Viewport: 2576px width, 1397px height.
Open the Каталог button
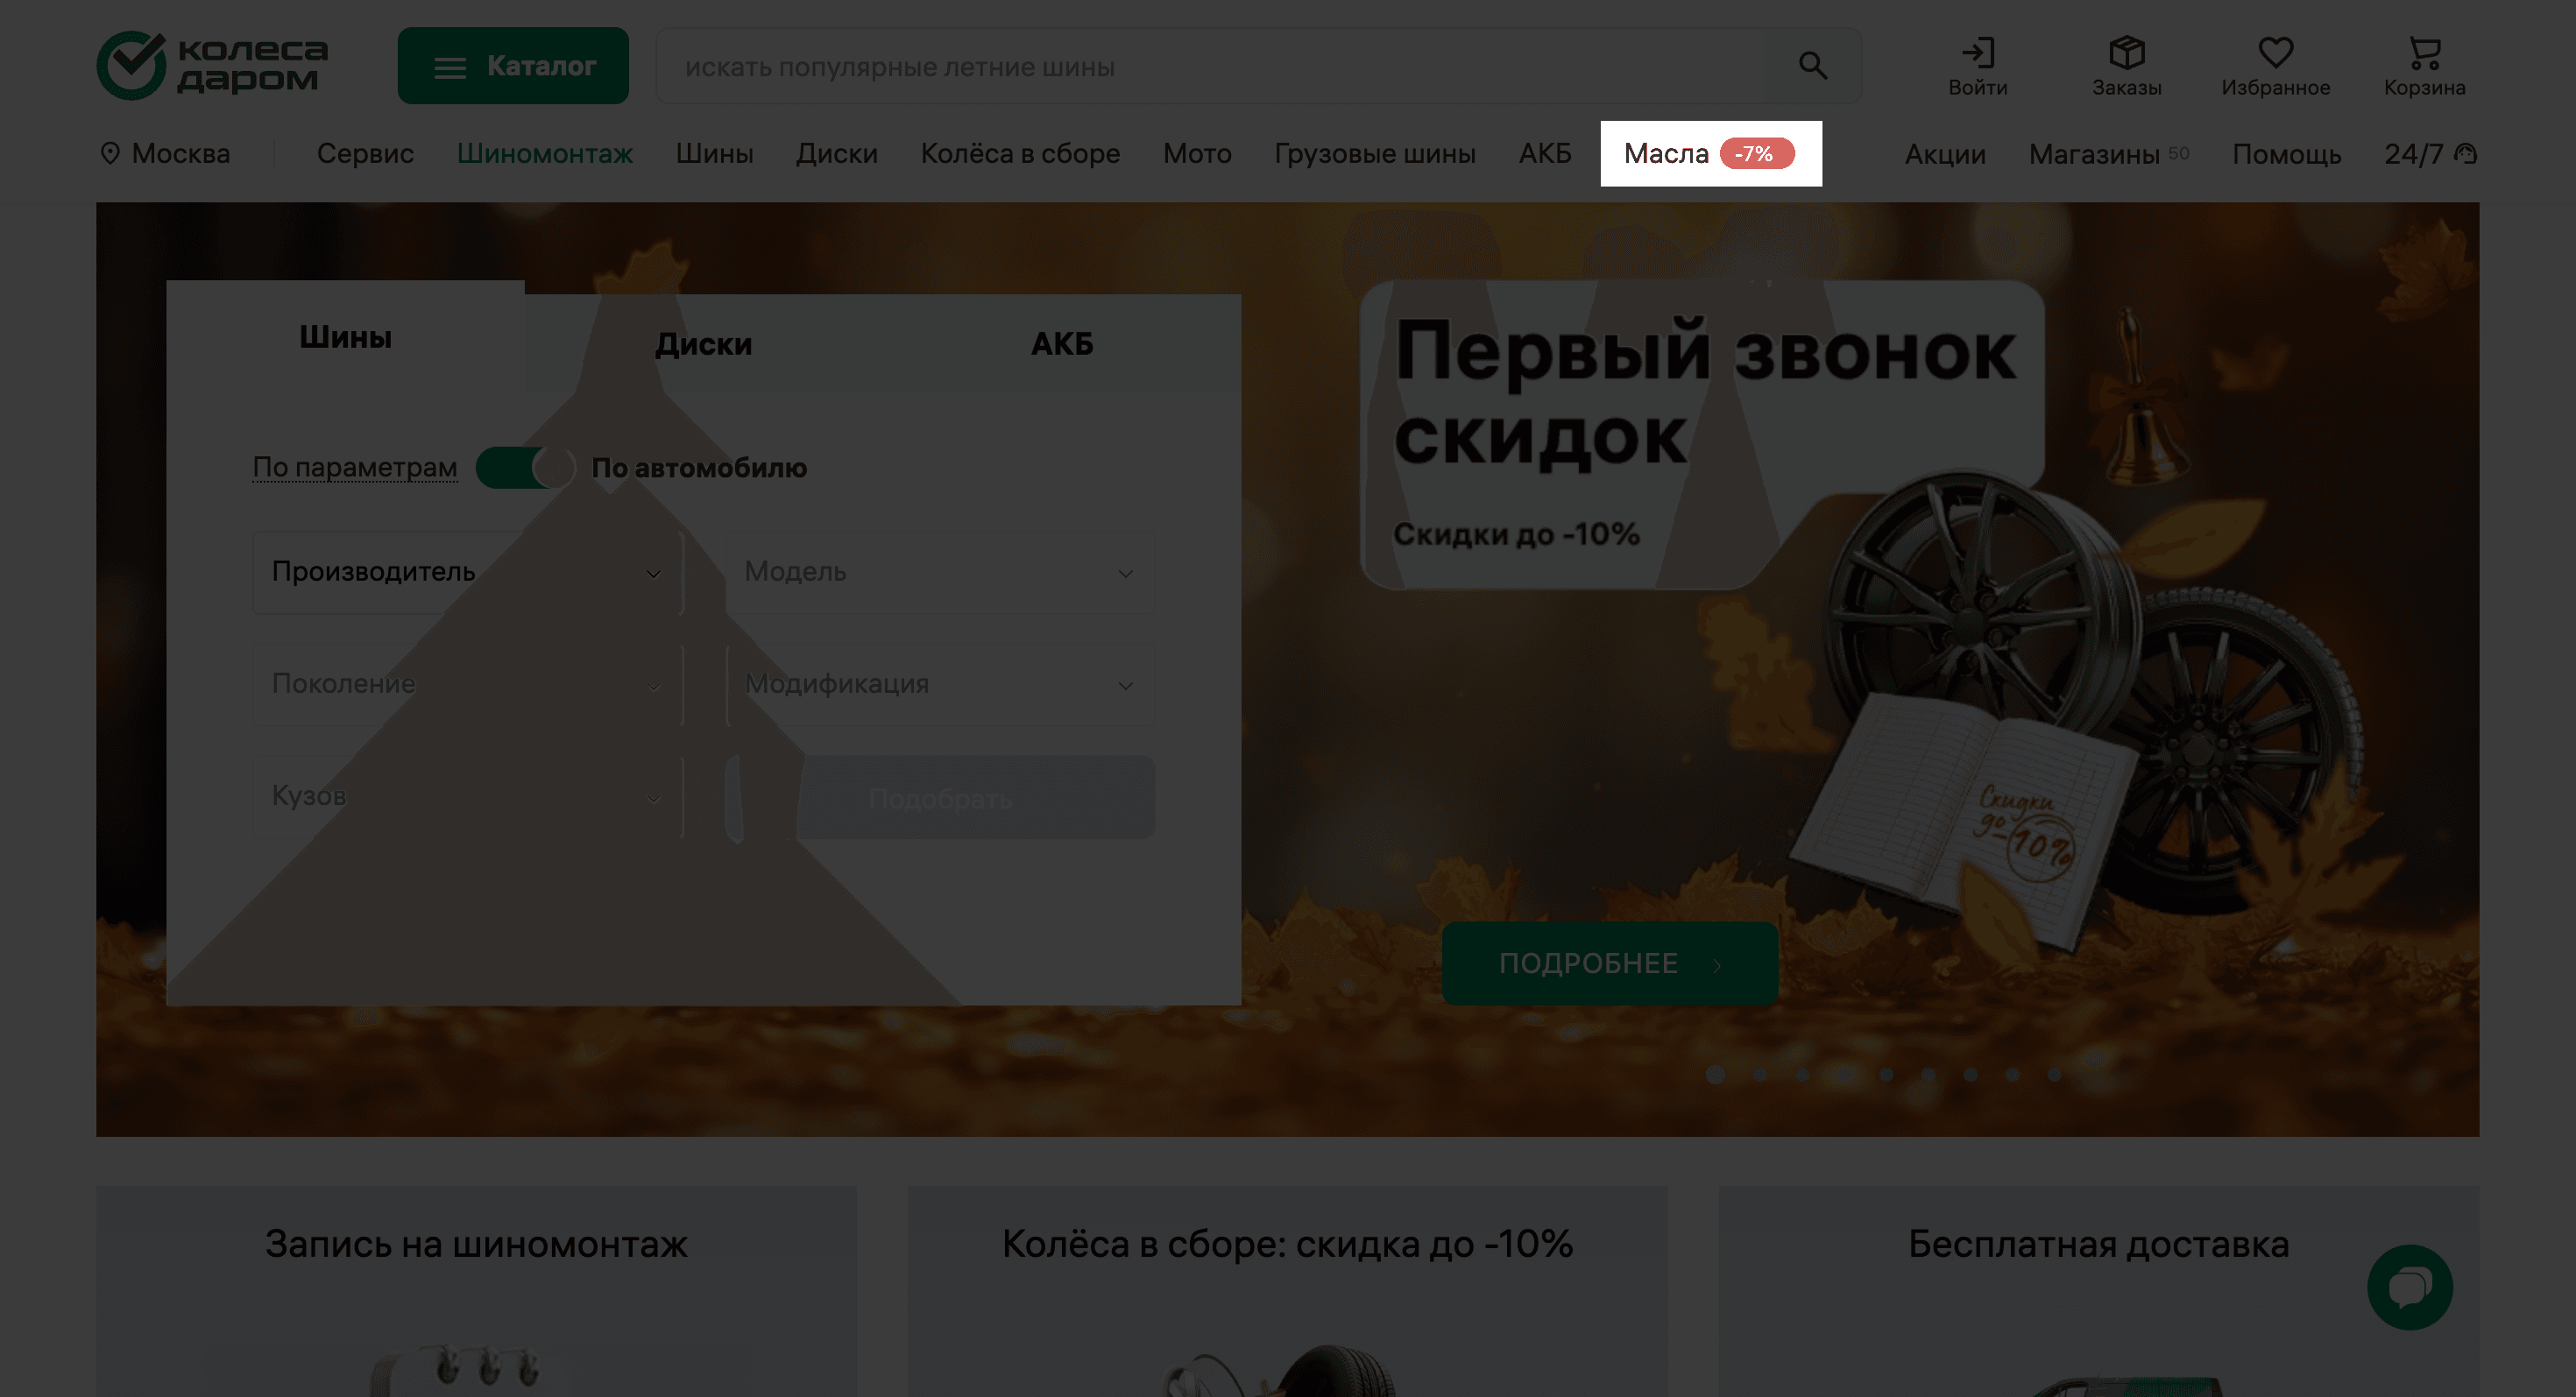coord(513,66)
